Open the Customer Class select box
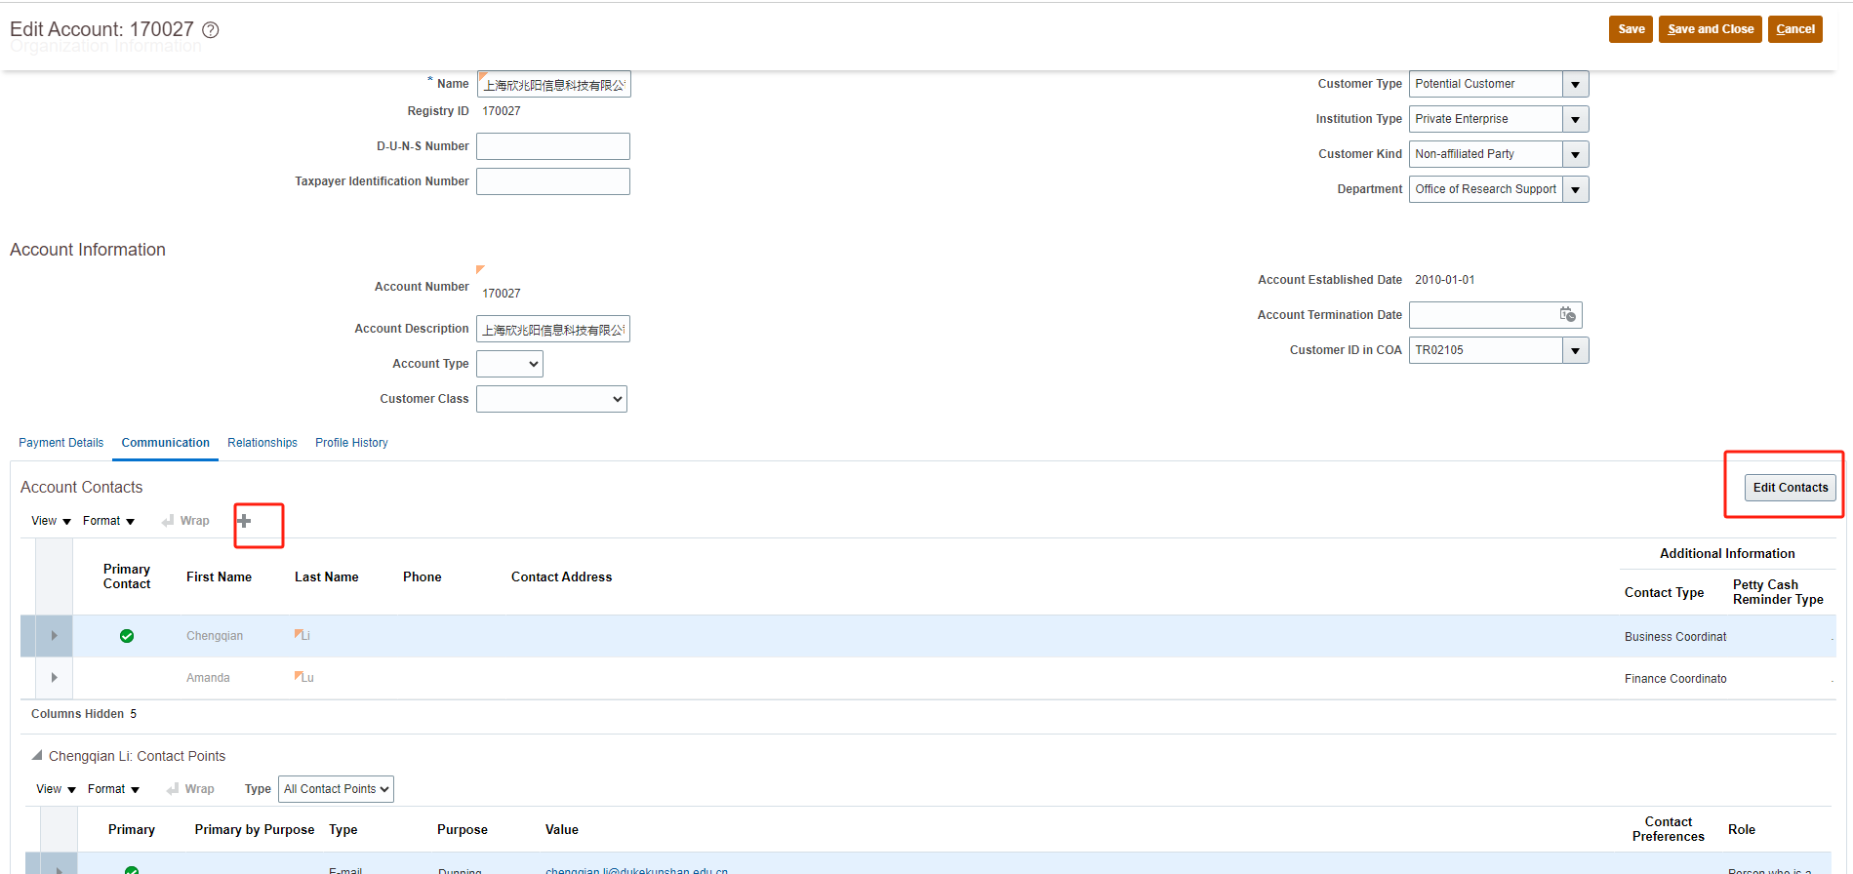The image size is (1853, 874). (551, 399)
